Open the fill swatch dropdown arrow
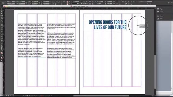173x97 pixels. tap(69, 2)
